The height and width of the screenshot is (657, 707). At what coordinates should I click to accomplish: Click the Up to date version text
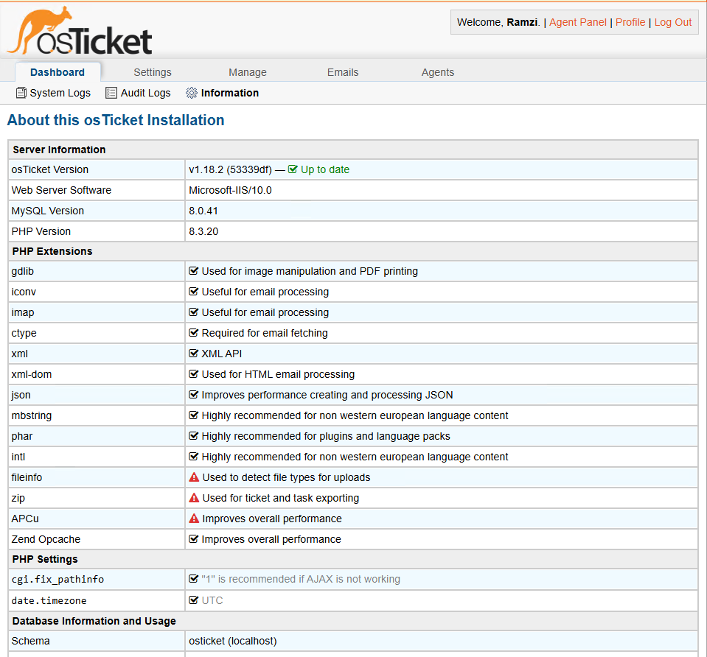[x=325, y=169]
